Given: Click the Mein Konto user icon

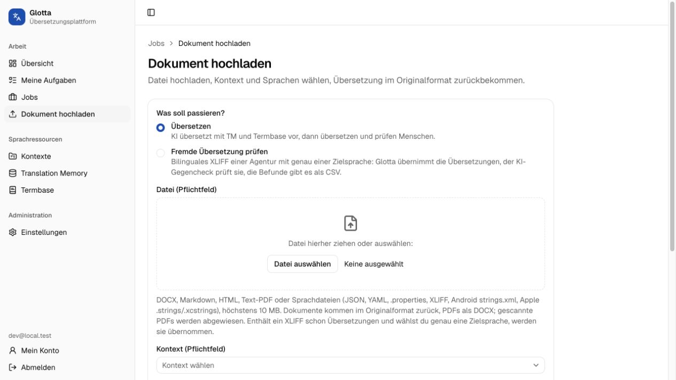Looking at the screenshot, I should 13,351.
